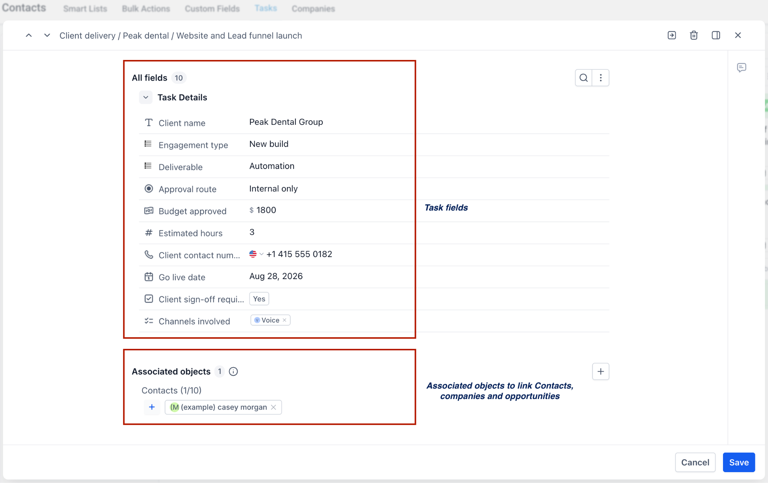Switch to Companies tab
Screen dimensions: 768x483
(x=313, y=8)
